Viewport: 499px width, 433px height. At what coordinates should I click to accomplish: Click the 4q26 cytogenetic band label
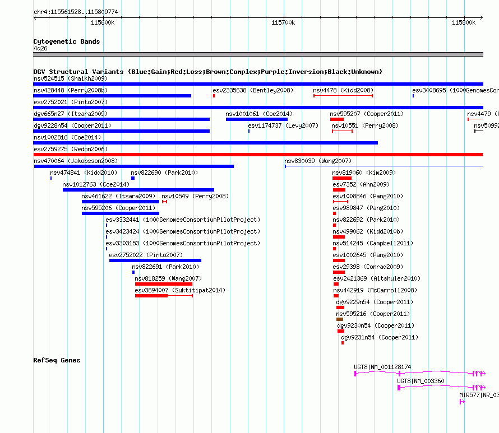[40, 48]
